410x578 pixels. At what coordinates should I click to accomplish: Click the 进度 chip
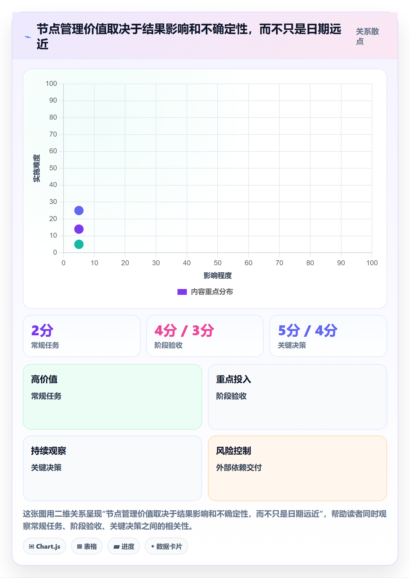tap(124, 546)
